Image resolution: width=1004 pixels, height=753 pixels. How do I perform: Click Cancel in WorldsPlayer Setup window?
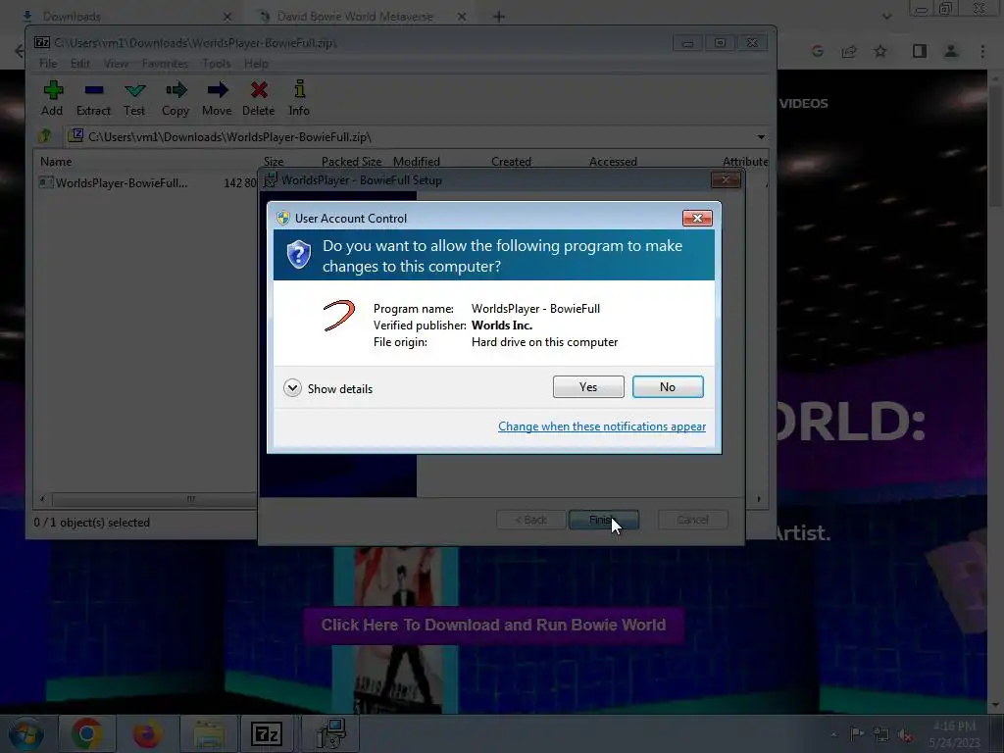692,520
